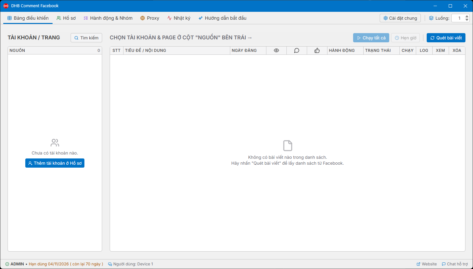The height and width of the screenshot is (269, 473).
Task: Maximize the DHB Comment Facebook window
Action: (x=450, y=6)
